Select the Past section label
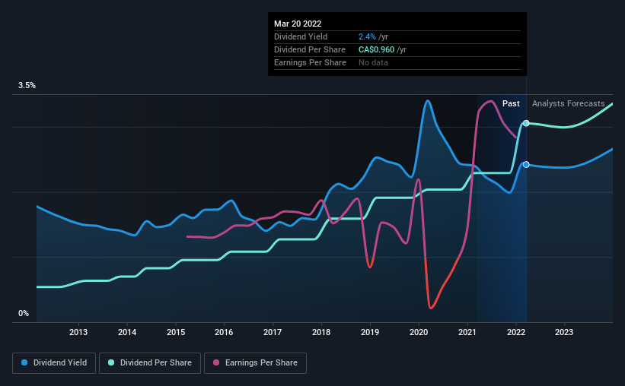625x386 pixels. [511, 103]
